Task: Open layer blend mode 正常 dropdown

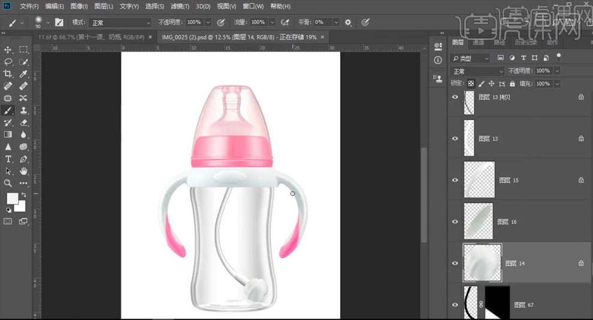Action: [x=477, y=71]
